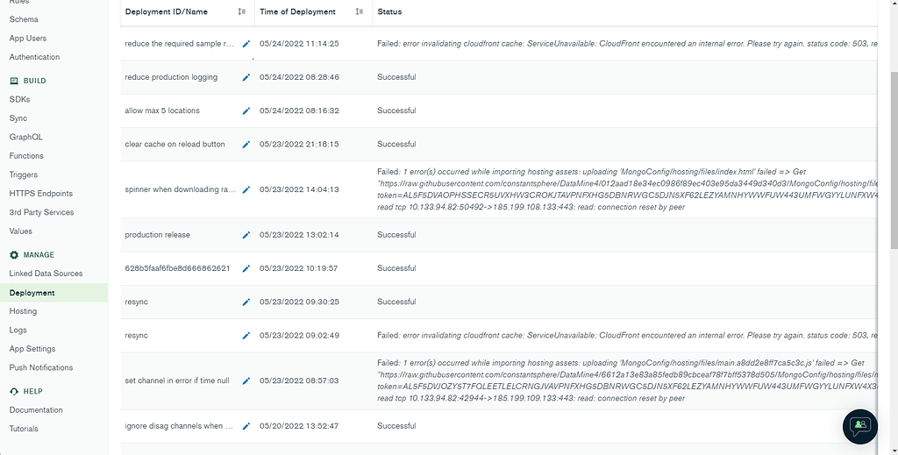Open HTTPS Endpoints settings

[x=41, y=194]
